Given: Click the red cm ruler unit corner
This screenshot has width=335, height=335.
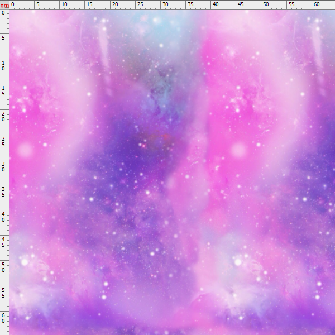Looking at the screenshot, I should tap(4, 6).
